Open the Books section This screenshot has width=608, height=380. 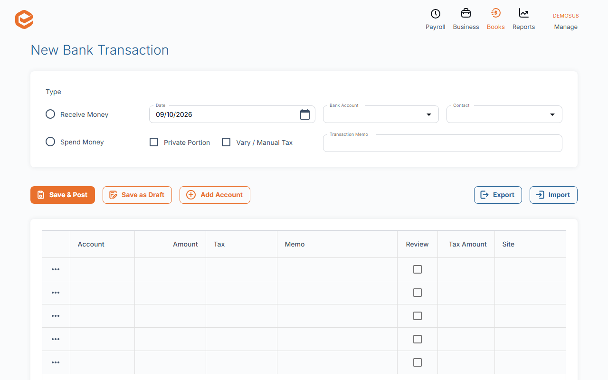tap(495, 19)
